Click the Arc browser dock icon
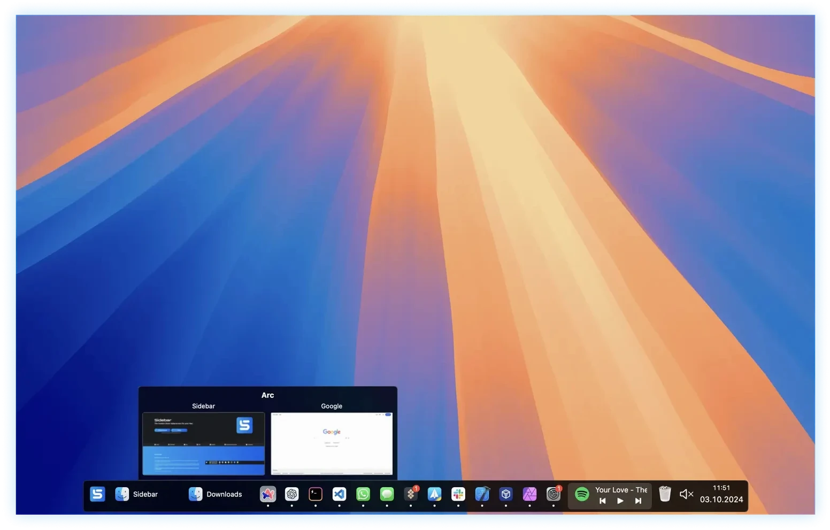Screen dimensions: 830x530 [268, 494]
